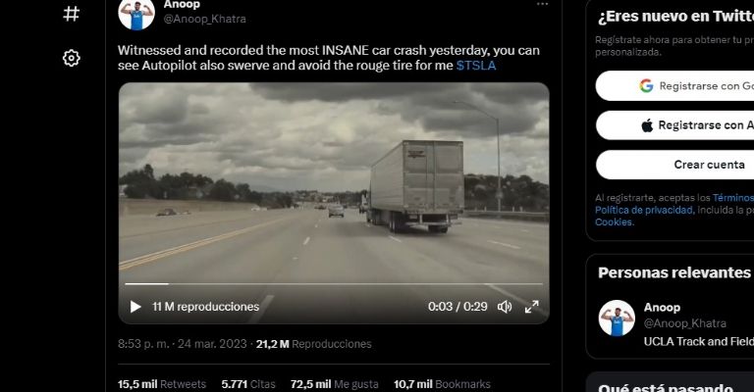Image resolution: width=754 pixels, height=392 pixels.
Task: Open the Política de privacidad link
Action: [x=644, y=210]
